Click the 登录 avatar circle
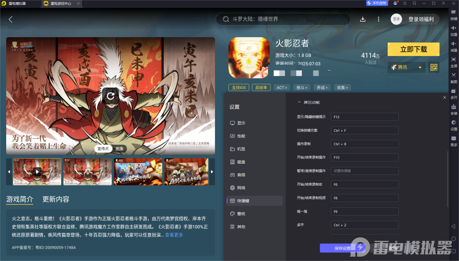 (x=396, y=19)
